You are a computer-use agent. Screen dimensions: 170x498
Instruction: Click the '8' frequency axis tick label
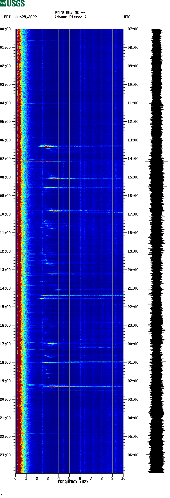[x=102, y=479]
